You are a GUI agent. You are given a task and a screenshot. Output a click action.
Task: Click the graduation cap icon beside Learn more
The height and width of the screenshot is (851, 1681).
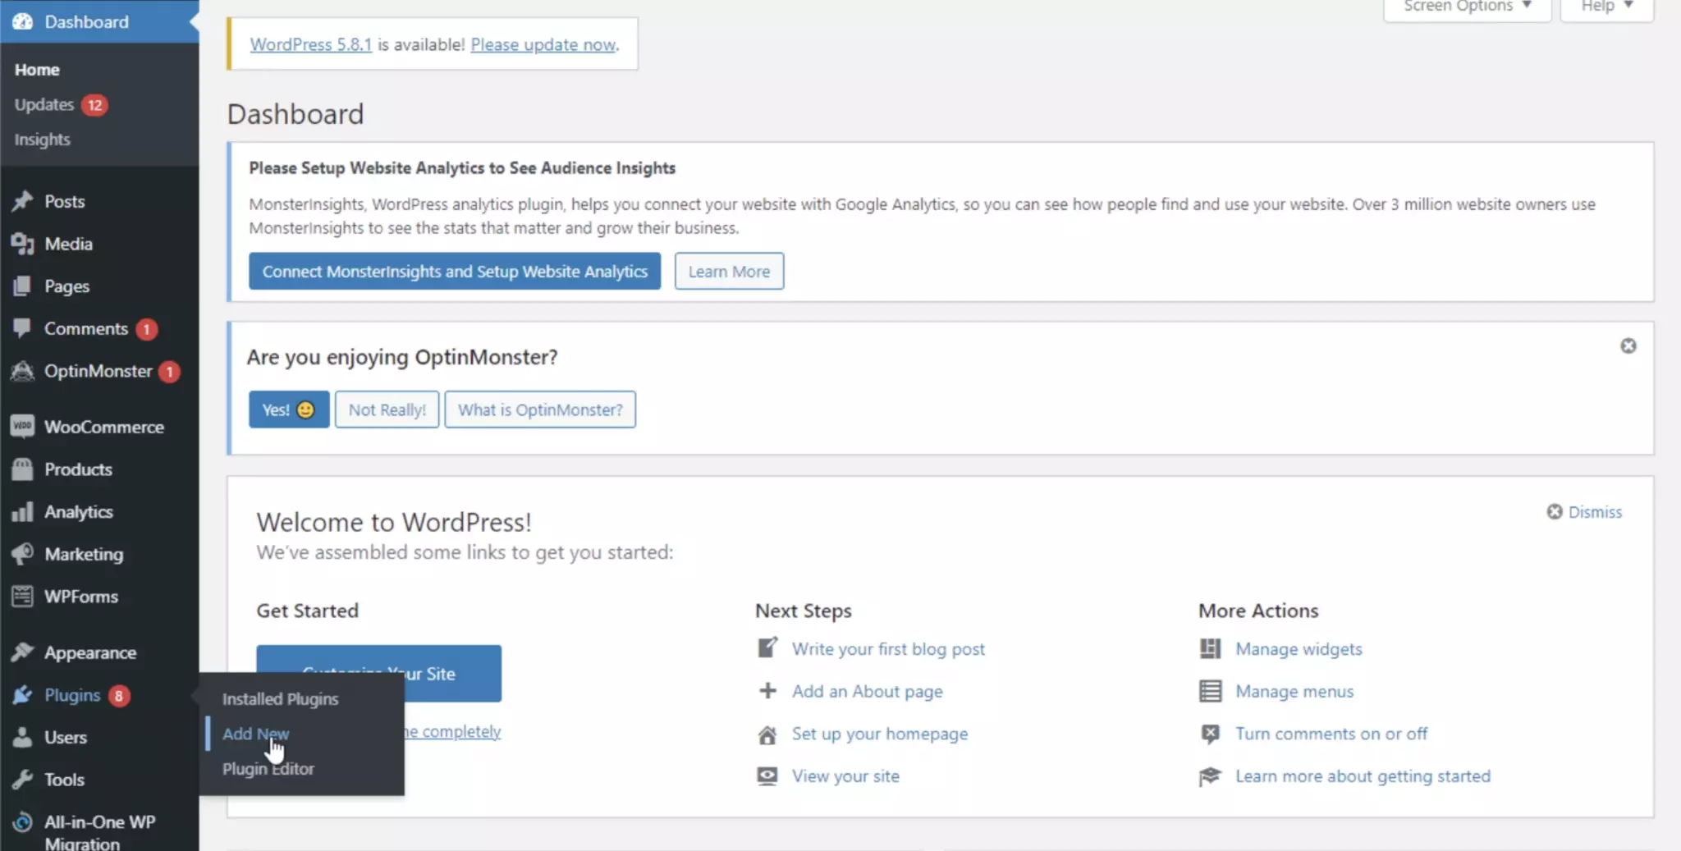(x=1210, y=776)
